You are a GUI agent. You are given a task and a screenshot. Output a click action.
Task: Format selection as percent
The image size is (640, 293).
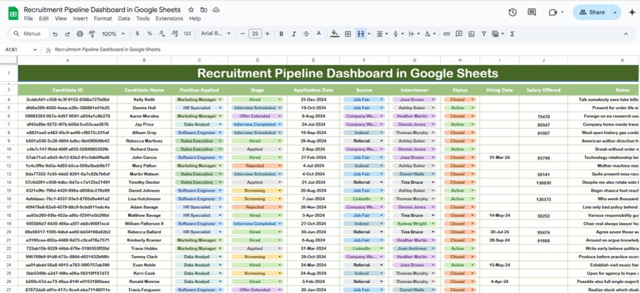point(150,34)
